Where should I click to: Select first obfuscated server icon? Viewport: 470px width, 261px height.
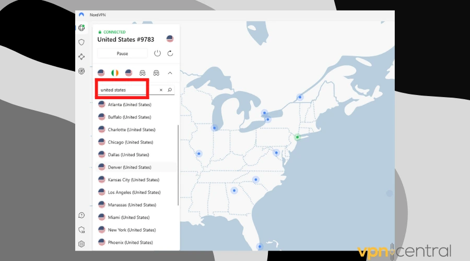(143, 73)
